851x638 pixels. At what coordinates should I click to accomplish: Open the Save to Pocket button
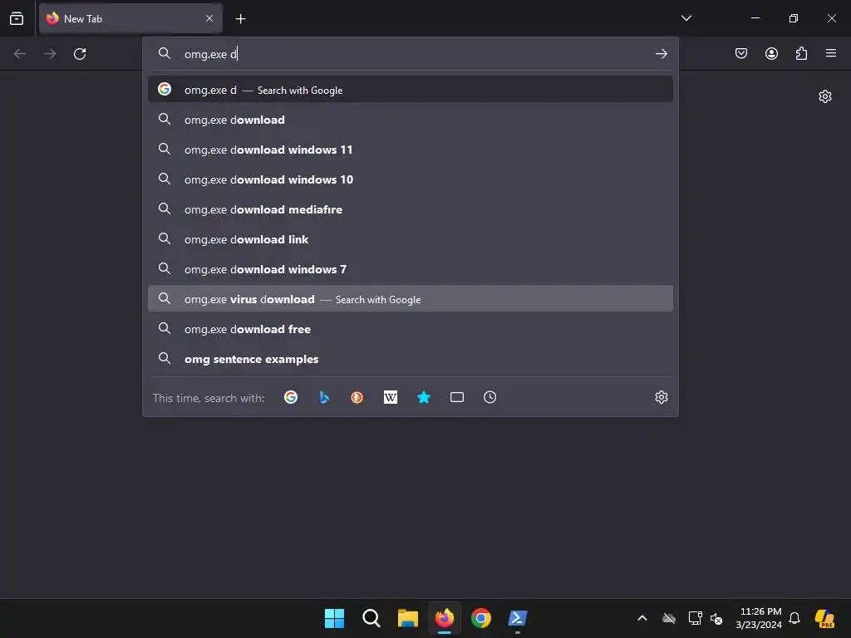[x=740, y=53]
